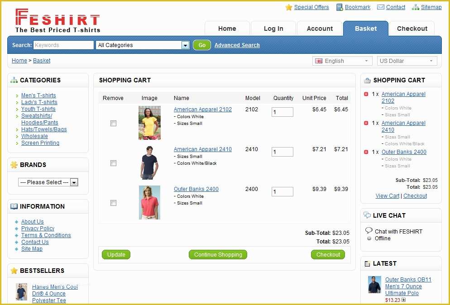Open the Contact Us information link
The height and width of the screenshot is (305, 450).
coord(35,242)
